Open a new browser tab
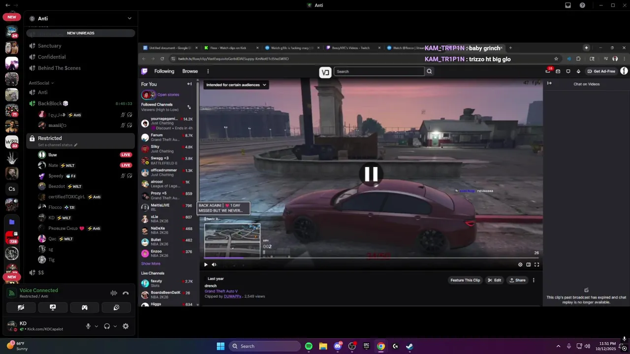This screenshot has width=630, height=354. coord(510,48)
